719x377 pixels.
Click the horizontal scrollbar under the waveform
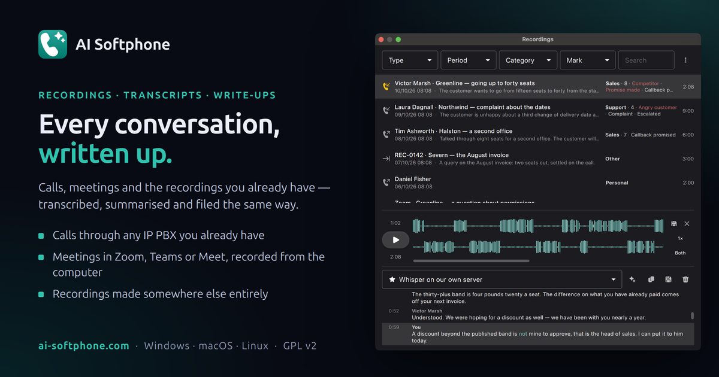click(471, 261)
